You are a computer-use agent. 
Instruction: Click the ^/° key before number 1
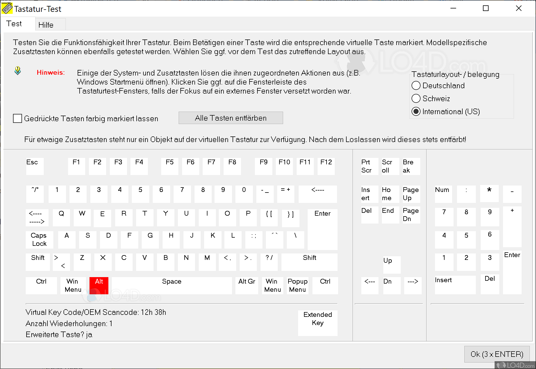click(x=35, y=194)
